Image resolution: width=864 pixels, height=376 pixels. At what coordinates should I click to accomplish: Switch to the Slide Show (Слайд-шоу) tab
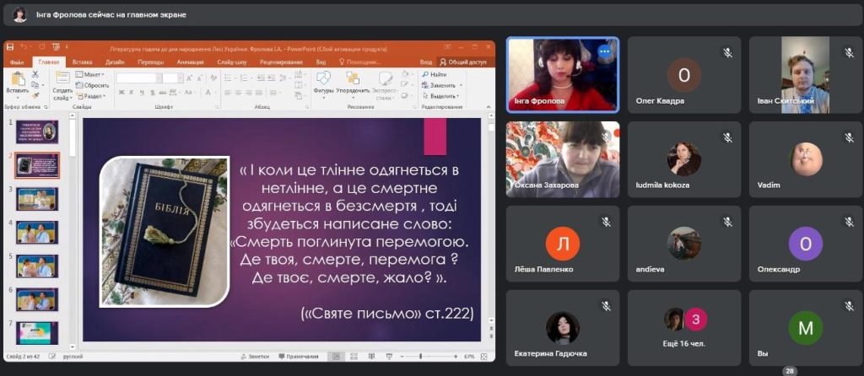(x=231, y=62)
